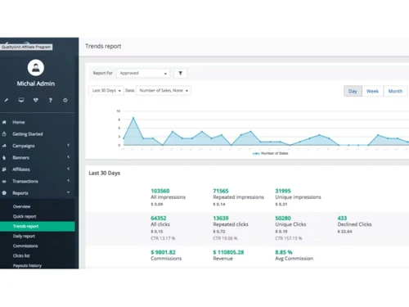Switch chart to Day view

click(353, 91)
